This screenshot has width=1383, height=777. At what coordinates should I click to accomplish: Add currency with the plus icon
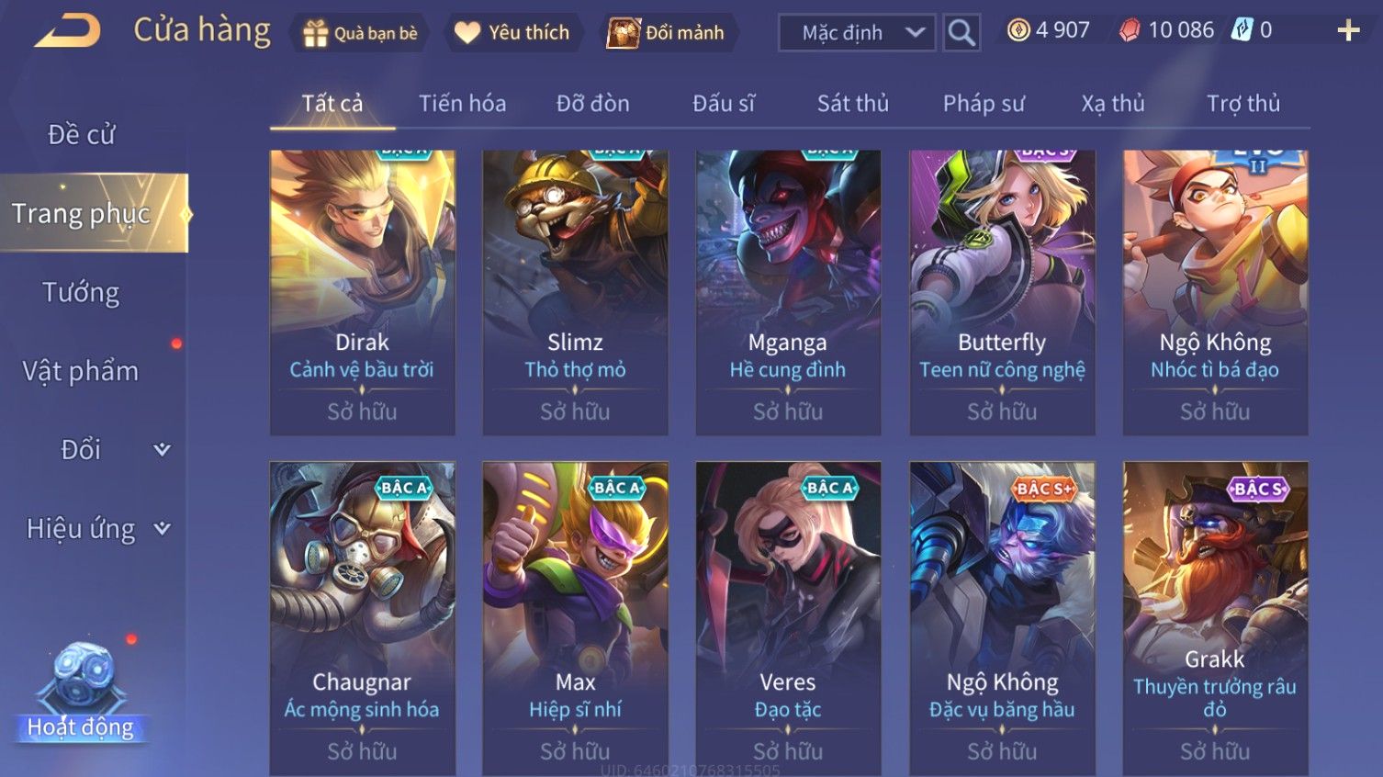click(x=1348, y=31)
